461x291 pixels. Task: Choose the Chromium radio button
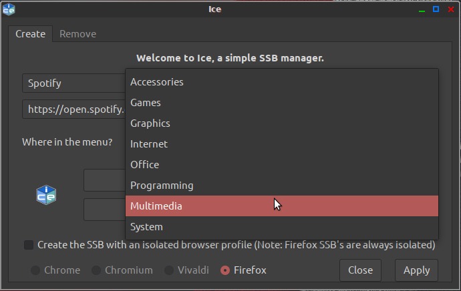96,270
